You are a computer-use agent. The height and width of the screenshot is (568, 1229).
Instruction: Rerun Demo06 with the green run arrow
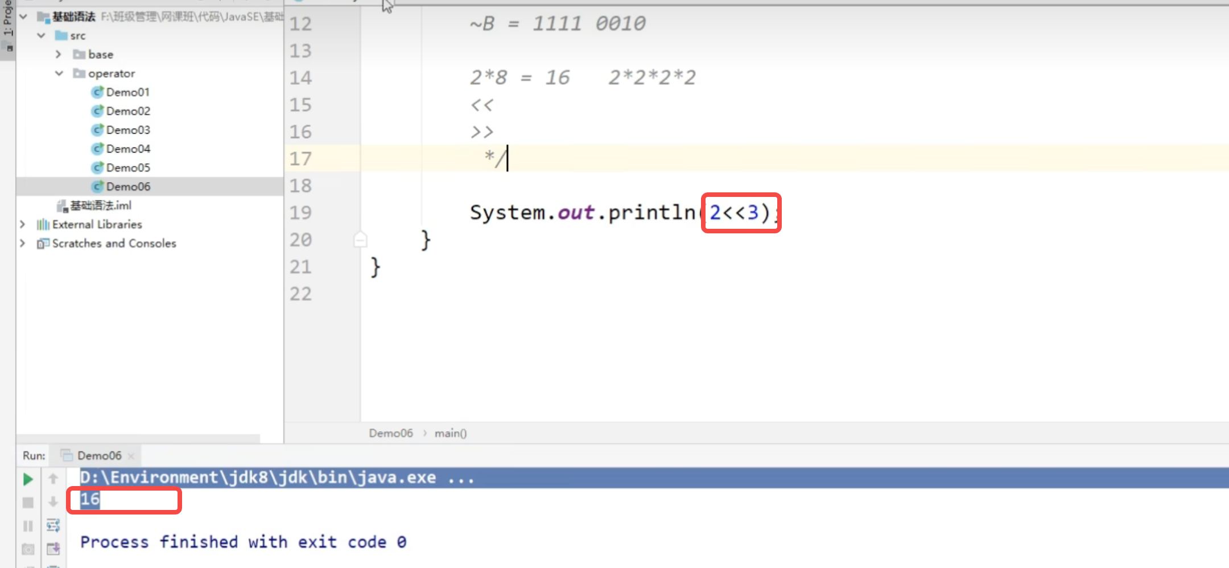[27, 479]
